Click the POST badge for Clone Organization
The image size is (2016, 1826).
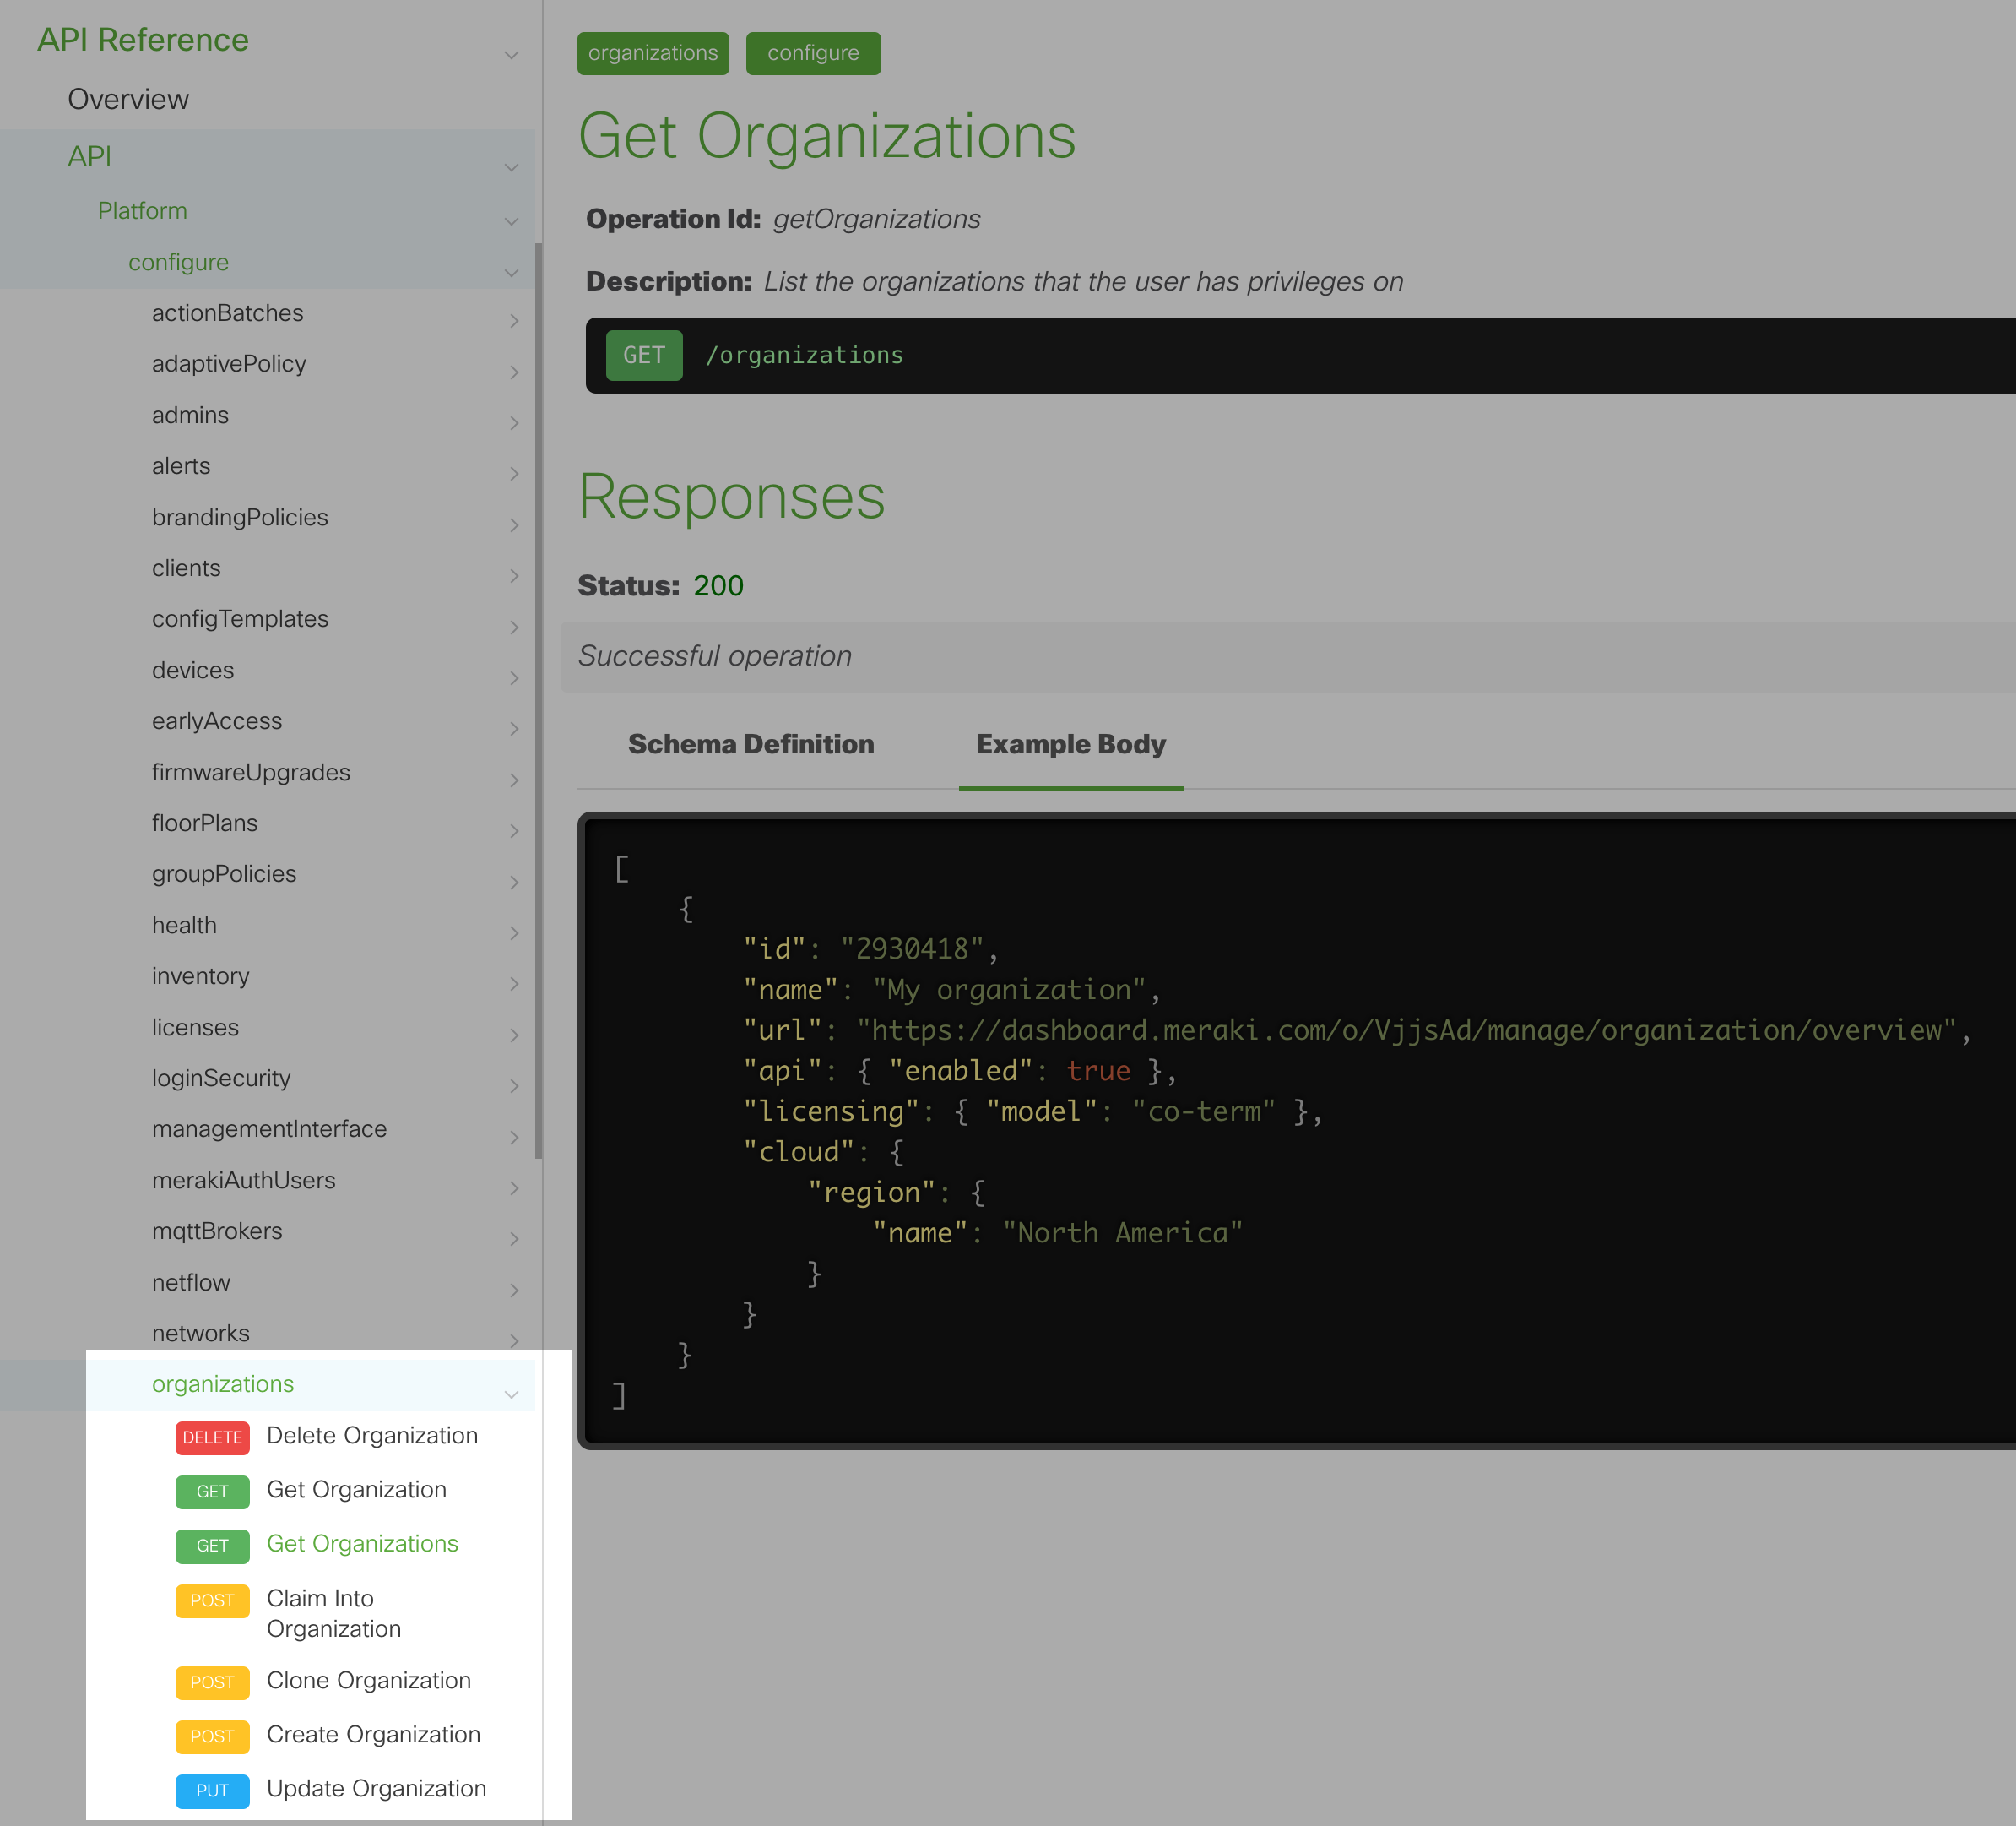coord(212,1682)
